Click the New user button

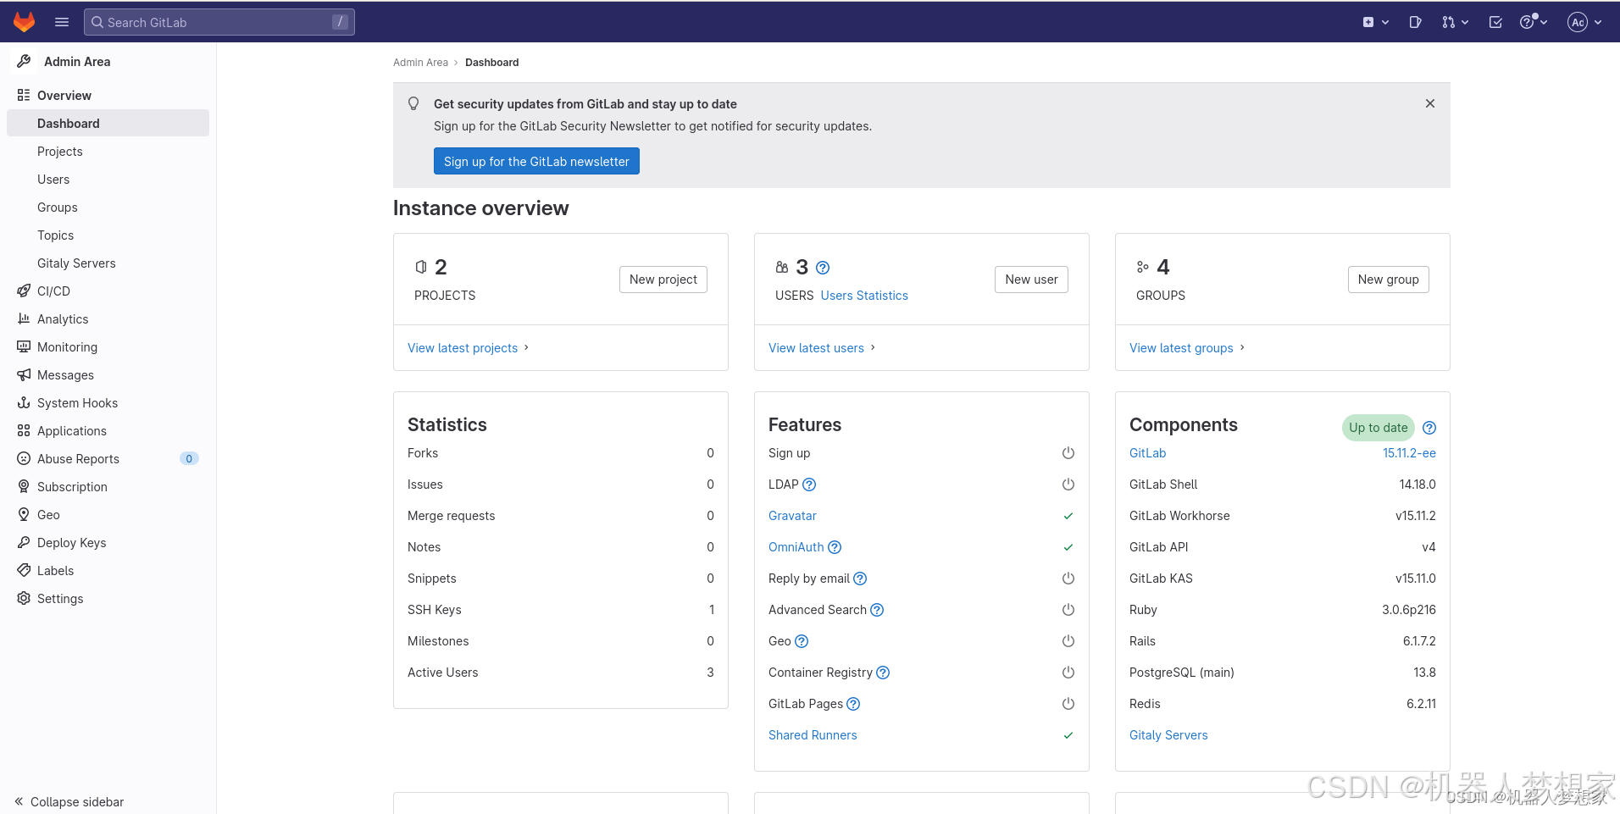coord(1031,280)
